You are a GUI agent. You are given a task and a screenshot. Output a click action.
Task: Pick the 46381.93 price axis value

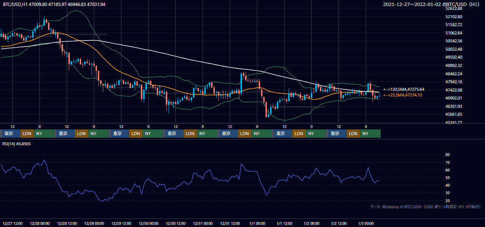point(454,106)
